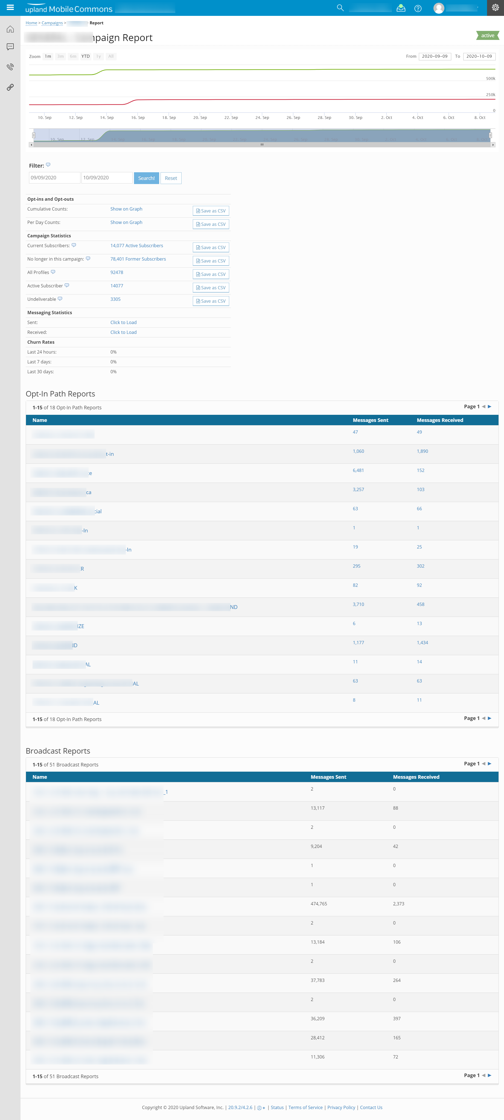This screenshot has width=504, height=1120.
Task: Load Received messaging statistics
Action: pos(124,332)
